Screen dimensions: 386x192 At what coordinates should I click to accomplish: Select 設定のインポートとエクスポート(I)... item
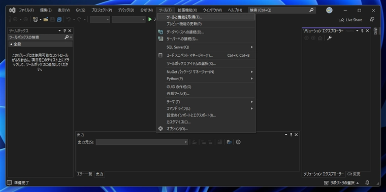[x=206, y=115]
